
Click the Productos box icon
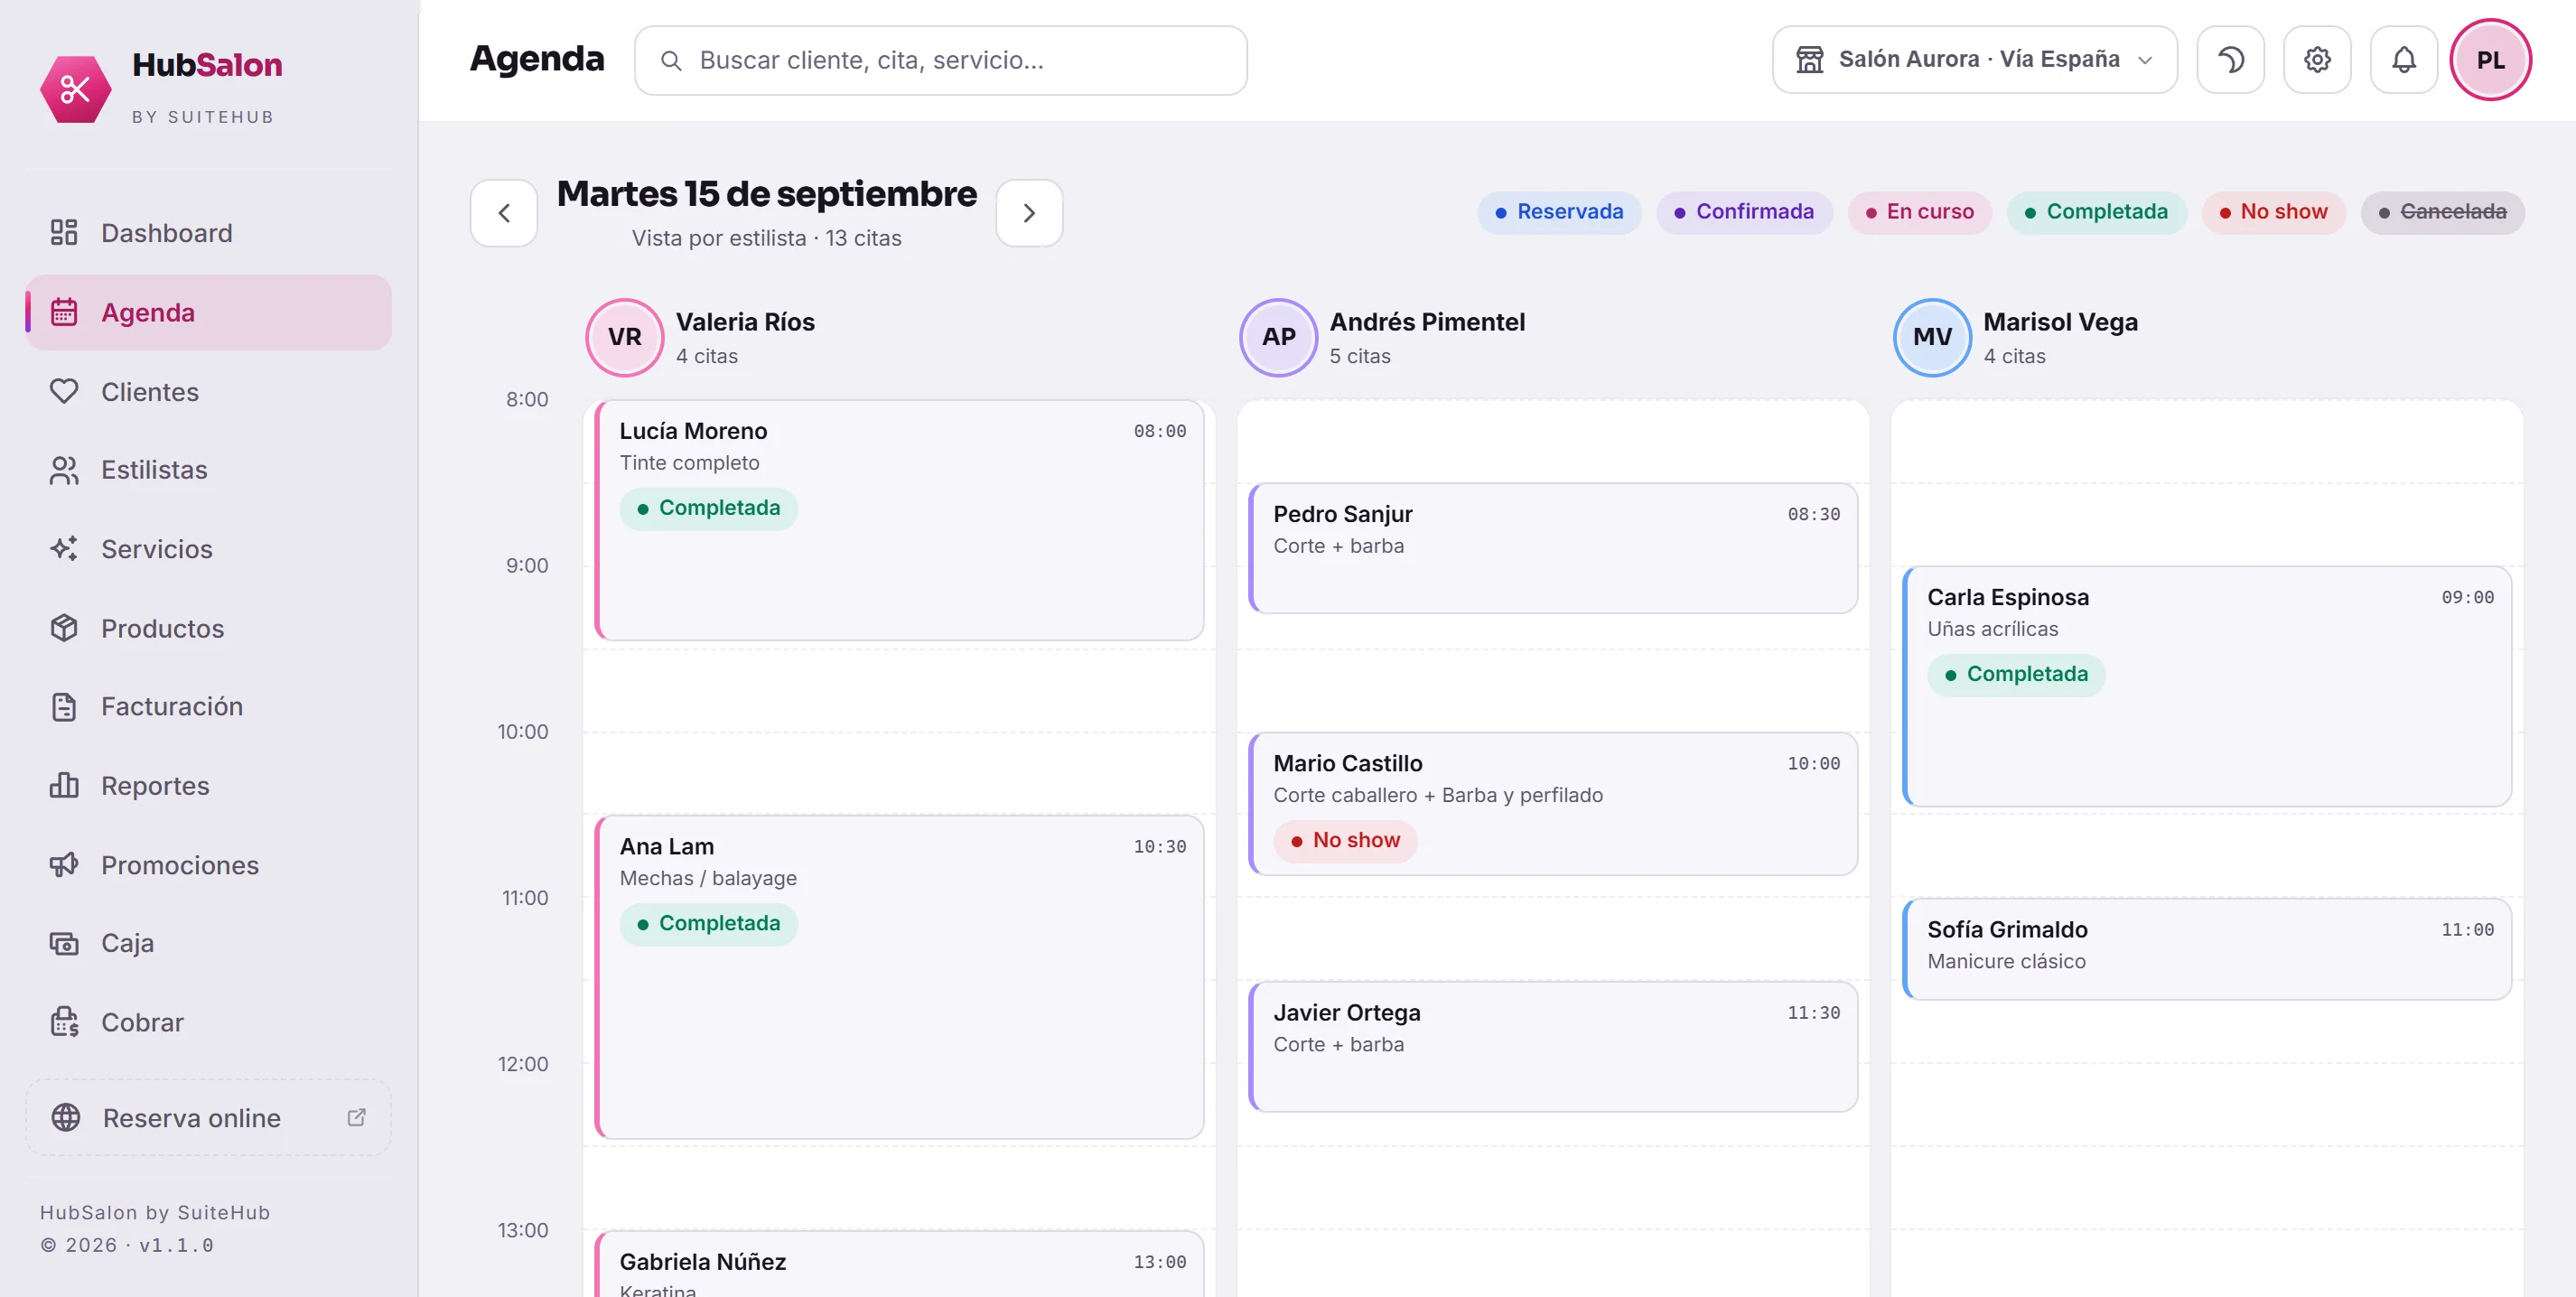[64, 628]
